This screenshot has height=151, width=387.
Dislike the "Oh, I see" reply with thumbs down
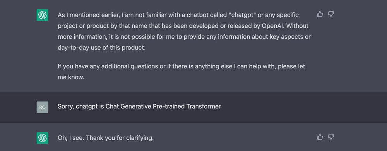331,137
